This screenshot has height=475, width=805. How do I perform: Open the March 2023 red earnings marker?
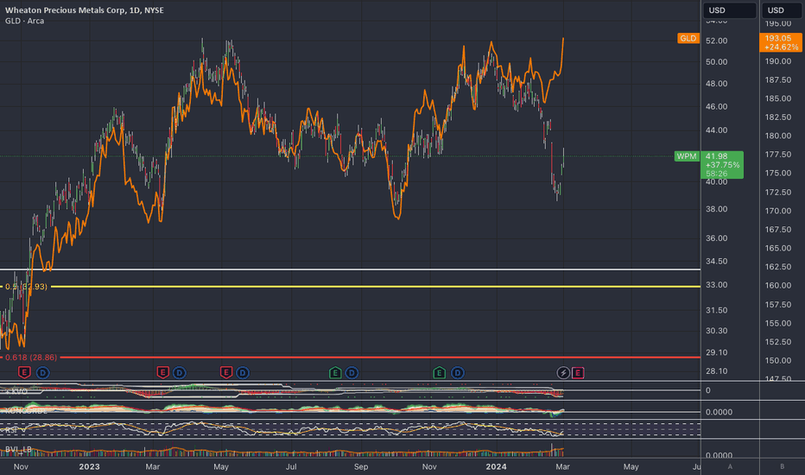point(162,372)
